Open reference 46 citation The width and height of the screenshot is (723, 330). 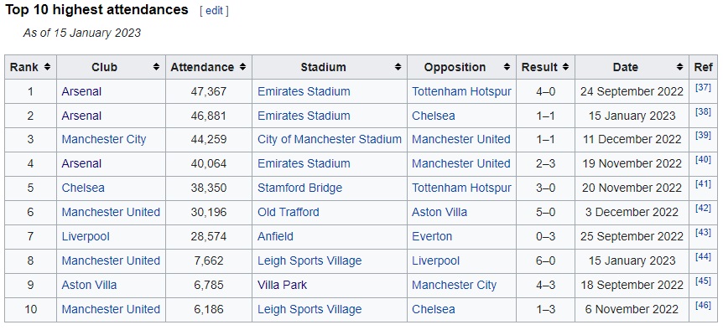click(x=703, y=305)
